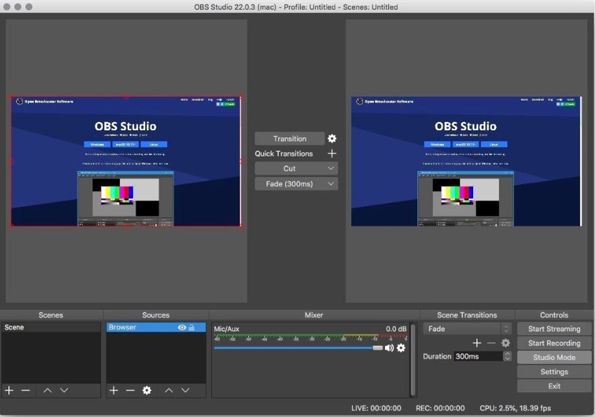Screen dimensions: 595x417
Task: Open source properties gear in Sources panel
Action: [x=147, y=390]
